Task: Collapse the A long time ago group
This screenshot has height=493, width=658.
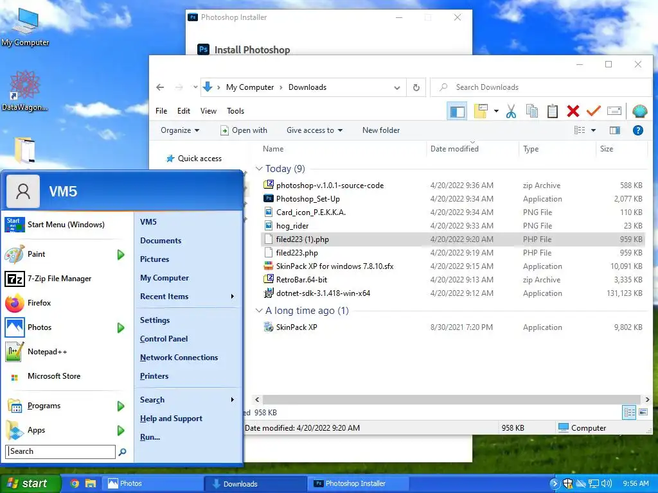Action: click(x=259, y=311)
